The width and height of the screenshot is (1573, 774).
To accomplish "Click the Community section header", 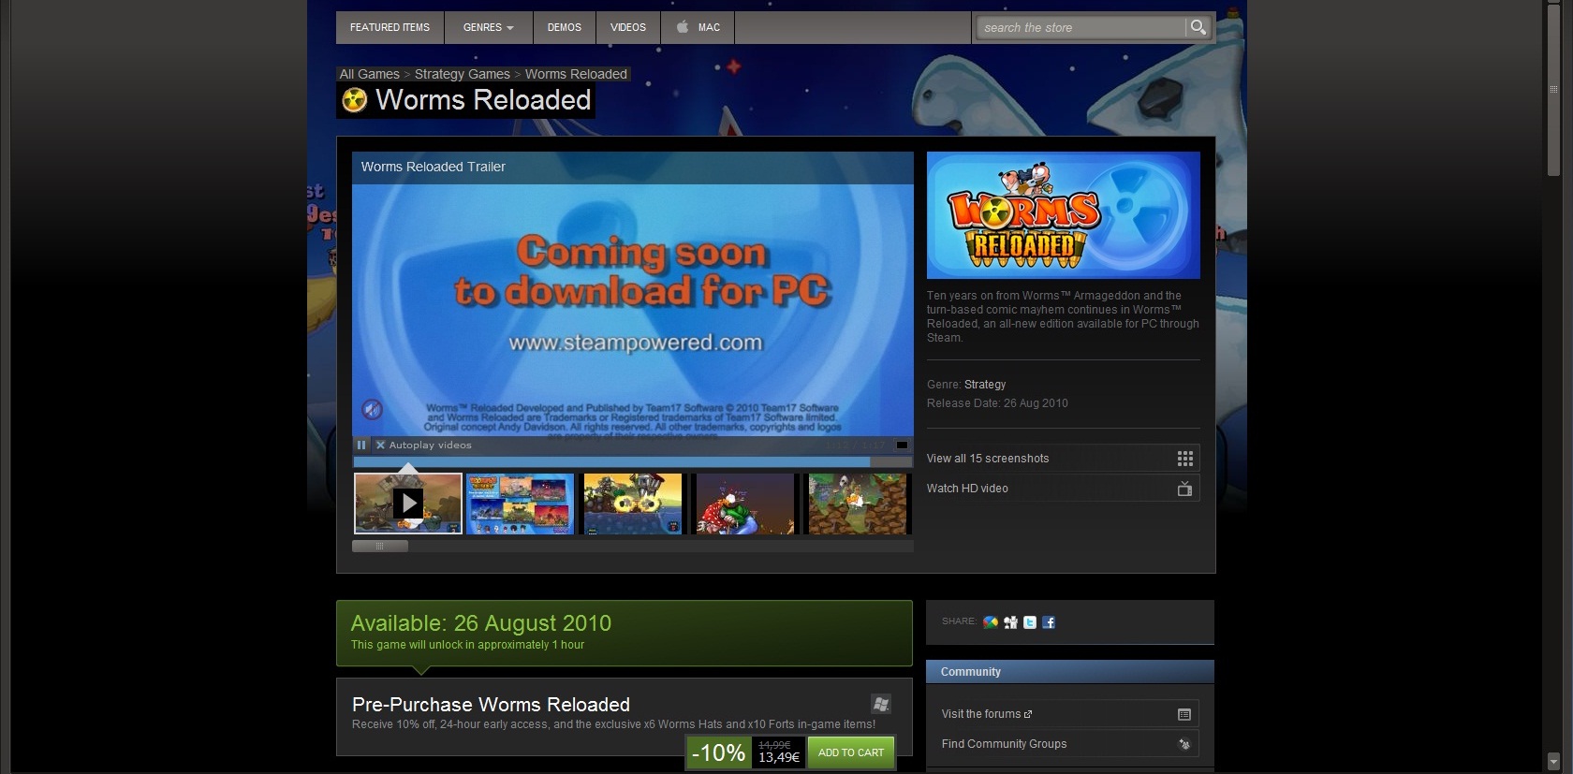I will pos(1070,672).
